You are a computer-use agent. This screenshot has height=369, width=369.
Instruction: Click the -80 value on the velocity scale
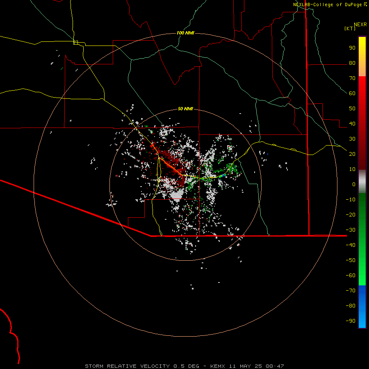pyautogui.click(x=351, y=306)
